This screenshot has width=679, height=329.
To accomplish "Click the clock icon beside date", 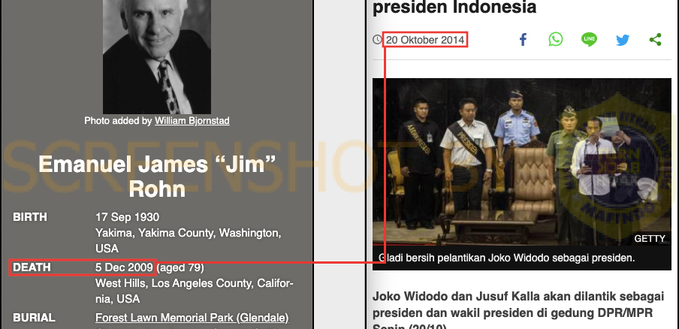I will pyautogui.click(x=378, y=40).
